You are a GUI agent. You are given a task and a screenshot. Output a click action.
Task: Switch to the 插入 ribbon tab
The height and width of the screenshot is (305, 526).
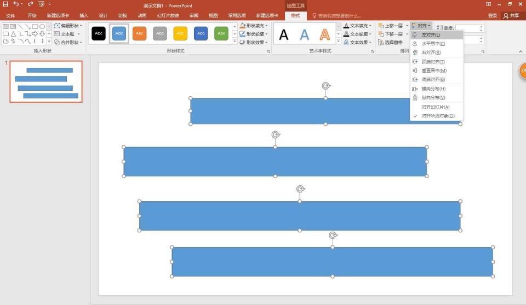point(84,16)
